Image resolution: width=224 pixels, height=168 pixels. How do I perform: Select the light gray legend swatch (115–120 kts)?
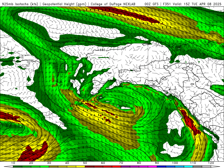click(206, 167)
